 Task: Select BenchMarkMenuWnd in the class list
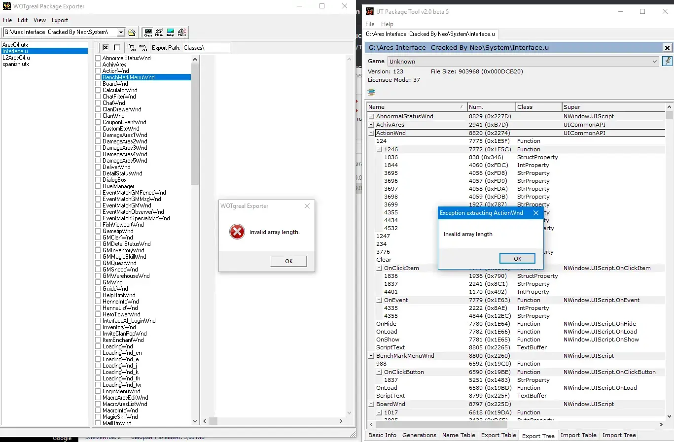coord(146,77)
